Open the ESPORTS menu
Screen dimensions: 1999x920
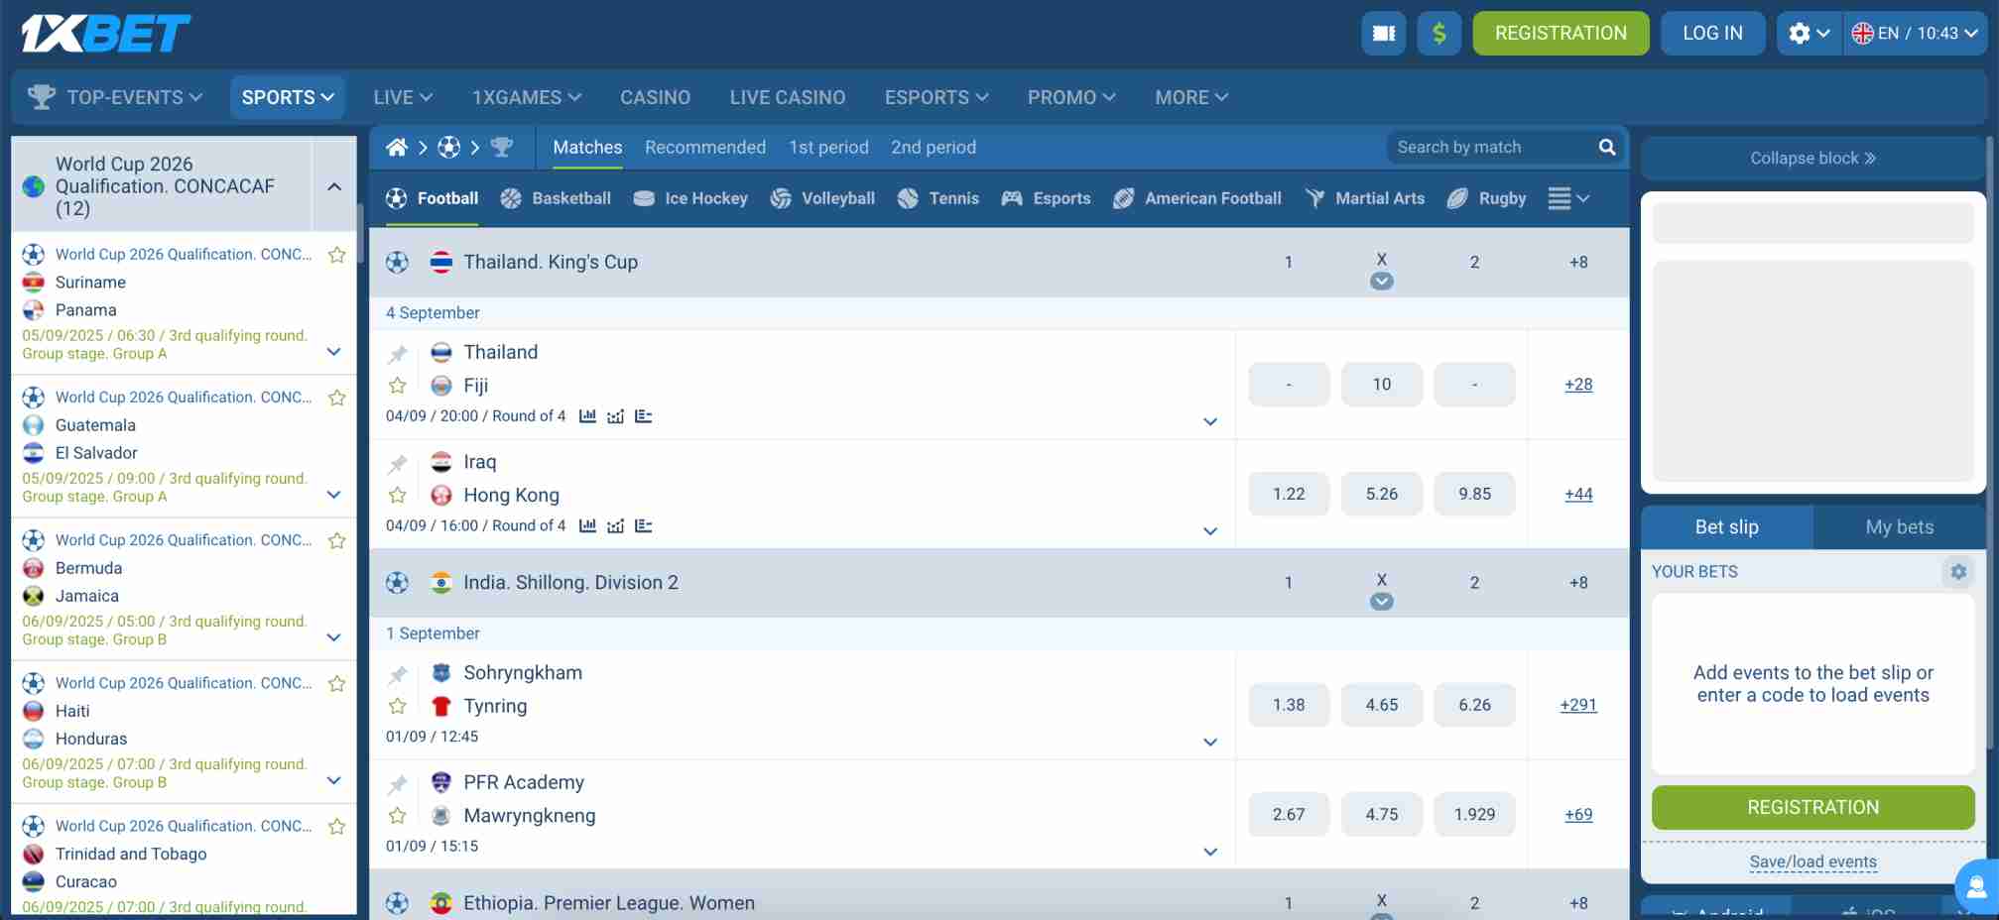click(937, 97)
